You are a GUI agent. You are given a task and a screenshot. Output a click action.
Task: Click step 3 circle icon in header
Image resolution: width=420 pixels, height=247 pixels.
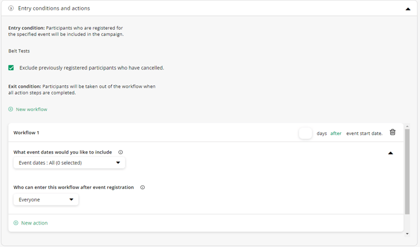tap(11, 9)
